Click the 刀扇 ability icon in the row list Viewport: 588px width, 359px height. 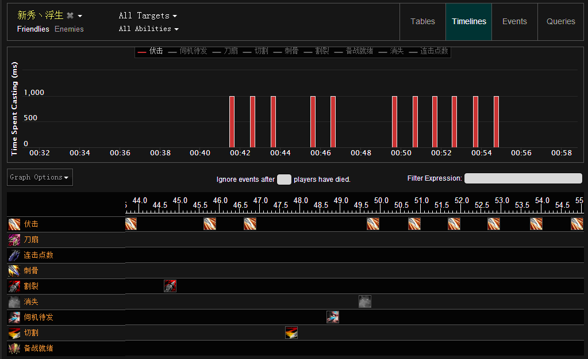[14, 240]
